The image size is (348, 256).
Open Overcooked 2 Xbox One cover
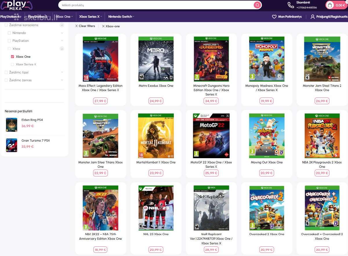tap(267, 208)
